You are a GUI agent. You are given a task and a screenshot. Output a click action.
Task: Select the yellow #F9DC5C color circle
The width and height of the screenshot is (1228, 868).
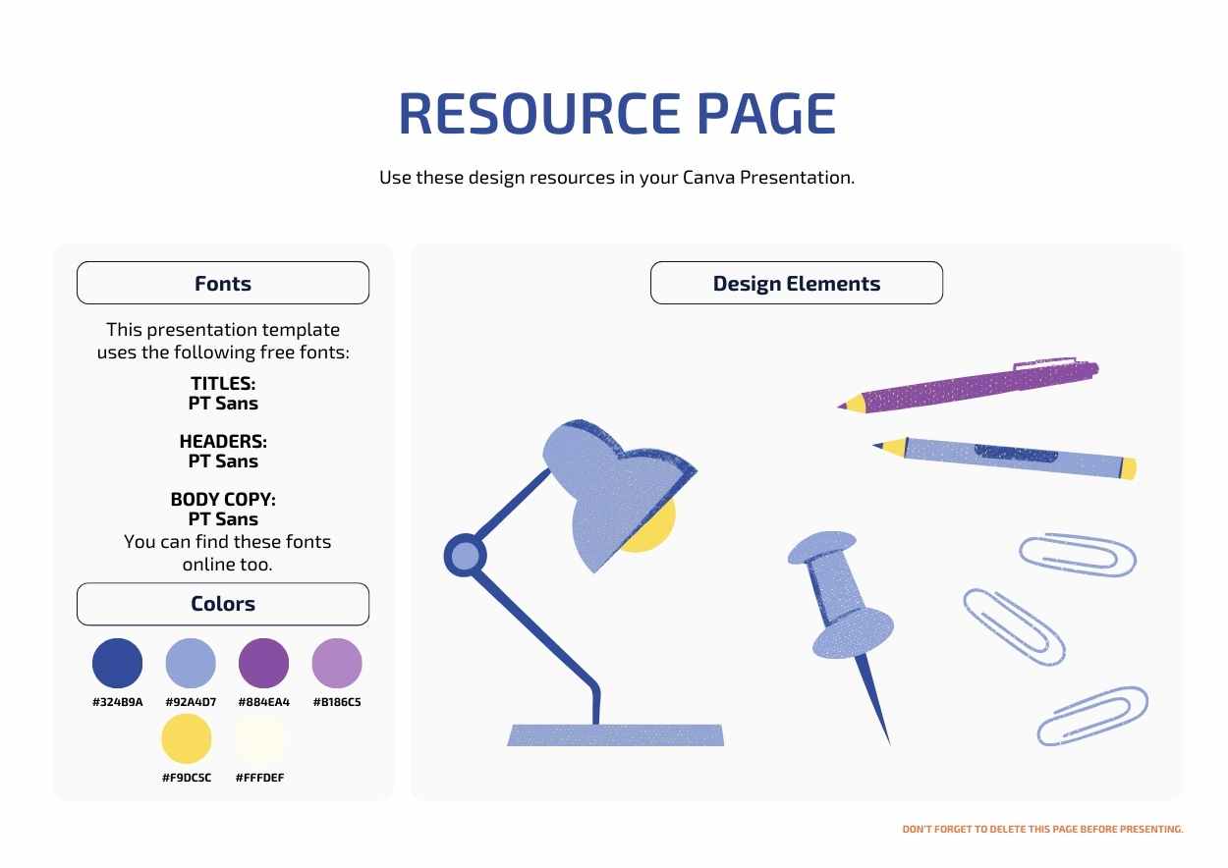pyautogui.click(x=187, y=738)
